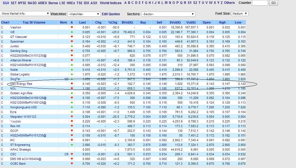The image size is (296, 168).
Task: Click red down arrow for Rex Intl
Action: [72, 126]
